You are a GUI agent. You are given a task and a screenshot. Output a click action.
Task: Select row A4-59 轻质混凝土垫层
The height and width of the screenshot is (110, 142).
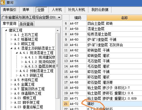(x=102, y=34)
